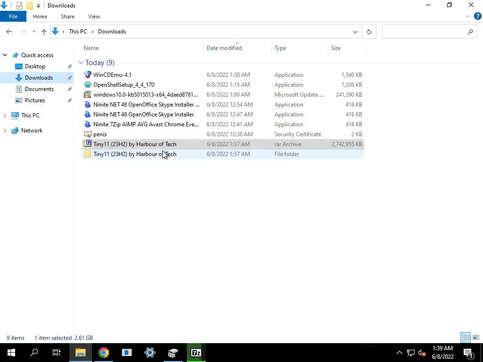Refresh the Downloads folder view

[x=369, y=32]
